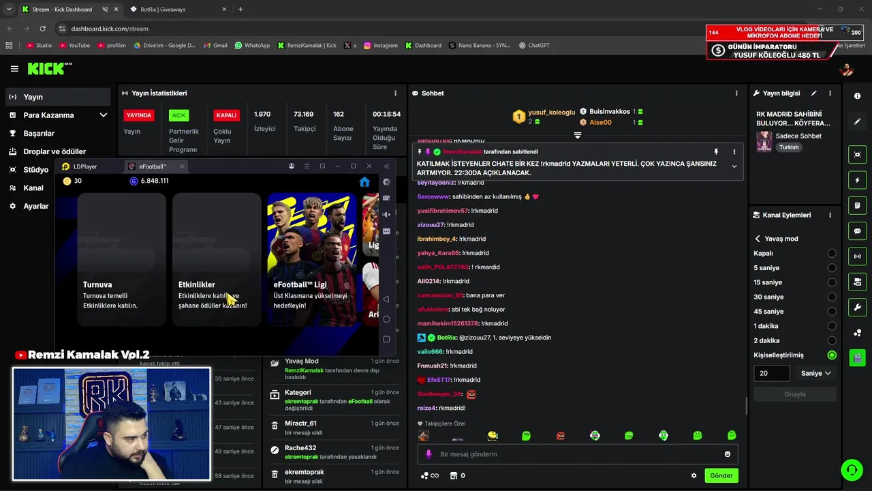Open the eFootball Ligi card
Viewport: 872px width, 491px height.
pos(312,259)
